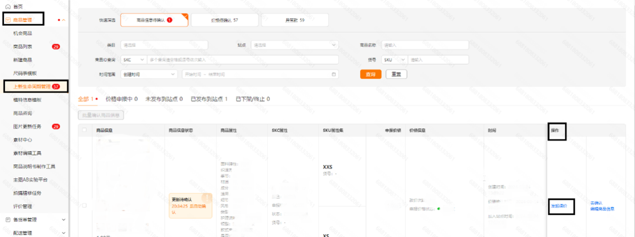The image size is (635, 237).
Task: Click the home icon beside 首页
Action: click(8, 6)
